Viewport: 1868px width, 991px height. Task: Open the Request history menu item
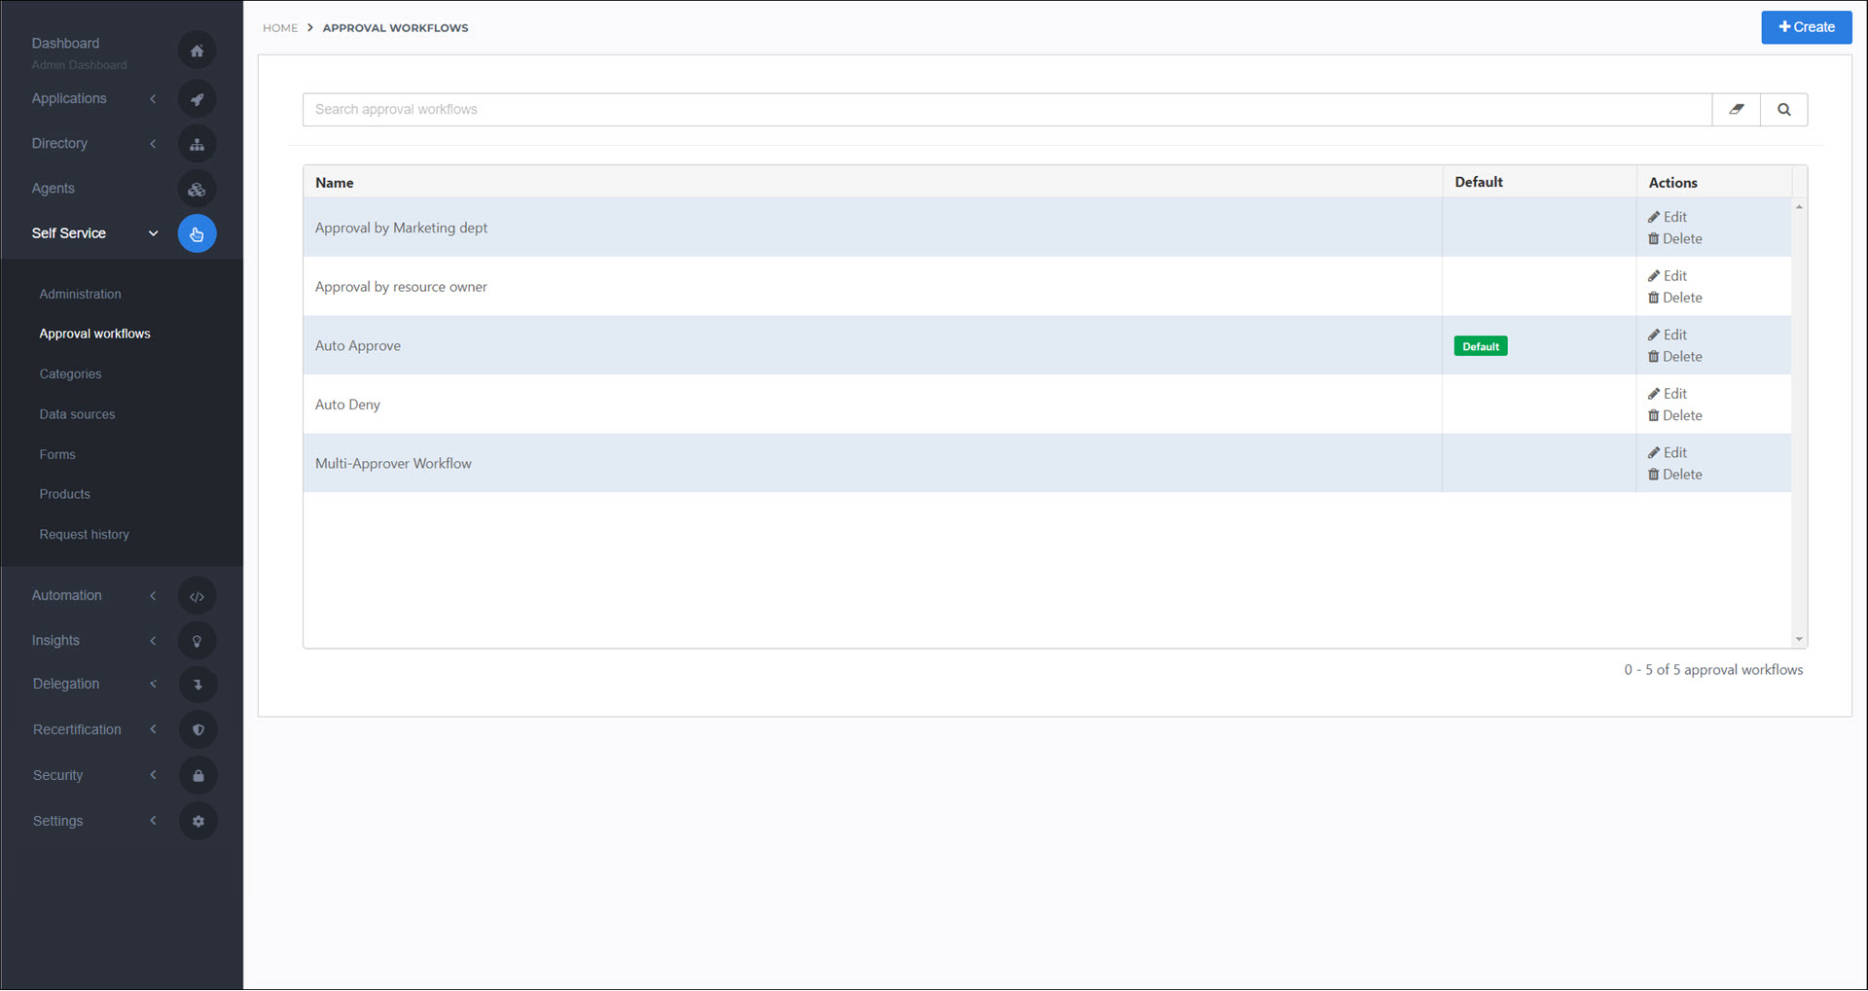84,534
